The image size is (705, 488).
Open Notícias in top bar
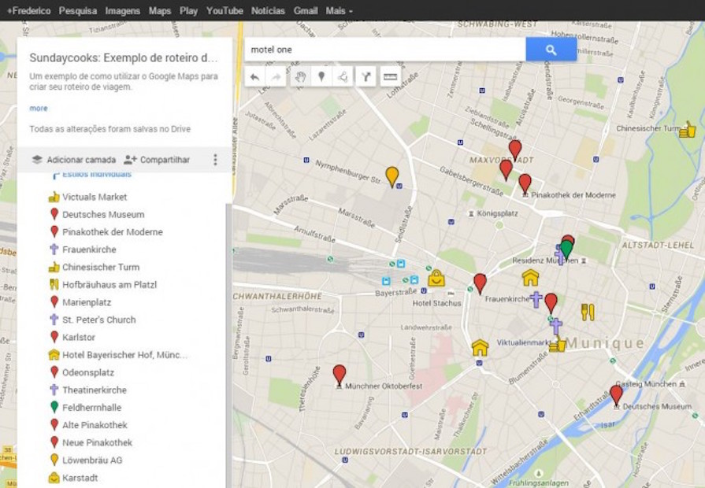268,11
